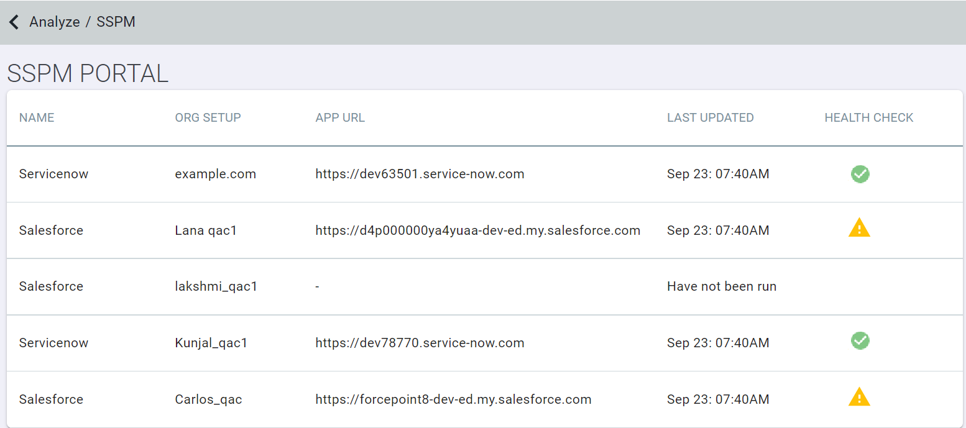This screenshot has height=428, width=966.
Task: Click the 'Have not been run' status text
Action: click(721, 286)
